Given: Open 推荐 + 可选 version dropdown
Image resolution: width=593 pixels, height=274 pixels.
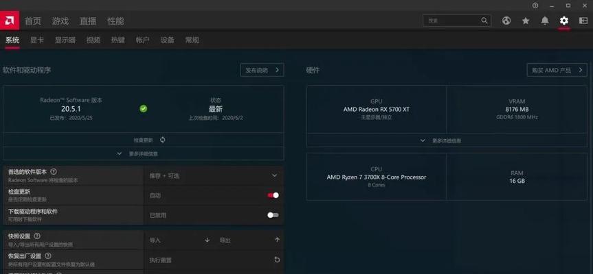Looking at the screenshot, I should [x=214, y=175].
